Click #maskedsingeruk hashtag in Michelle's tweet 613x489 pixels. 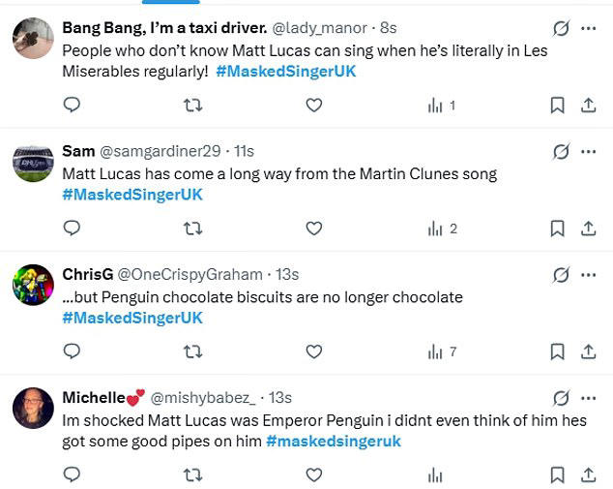pos(334,442)
